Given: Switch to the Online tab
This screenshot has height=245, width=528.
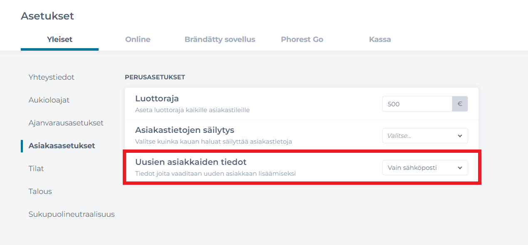Looking at the screenshot, I should point(138,39).
